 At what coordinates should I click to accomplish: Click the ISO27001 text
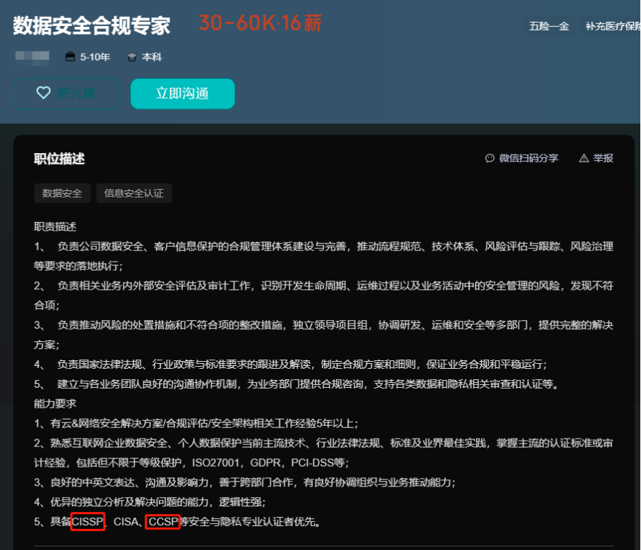tap(215, 463)
